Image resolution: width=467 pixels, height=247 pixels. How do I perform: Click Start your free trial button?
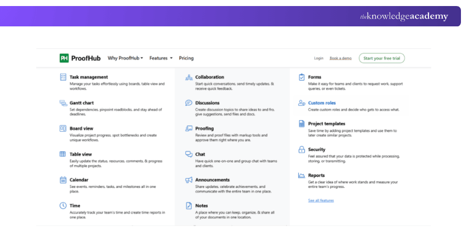pyautogui.click(x=382, y=58)
